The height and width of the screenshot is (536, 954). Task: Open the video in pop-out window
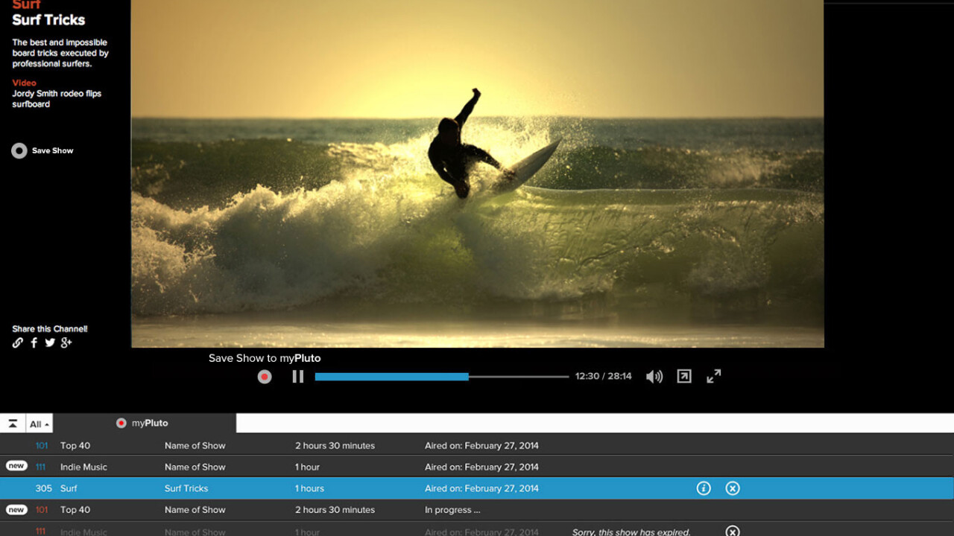(x=684, y=377)
